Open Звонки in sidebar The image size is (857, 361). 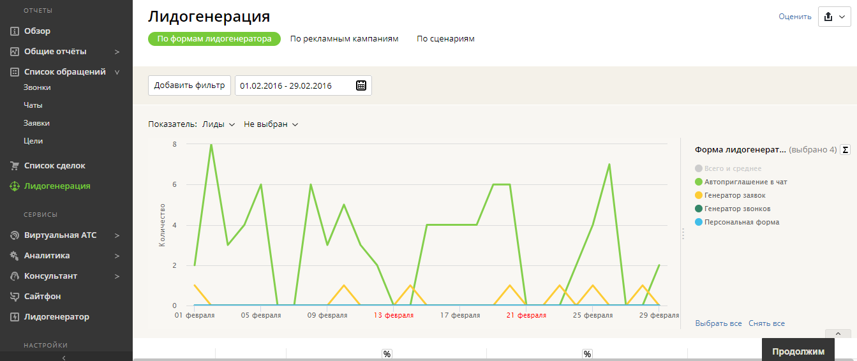[x=37, y=87]
